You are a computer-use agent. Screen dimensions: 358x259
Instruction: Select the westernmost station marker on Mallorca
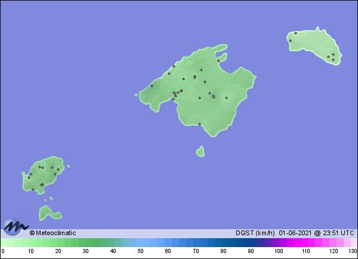click(x=152, y=86)
